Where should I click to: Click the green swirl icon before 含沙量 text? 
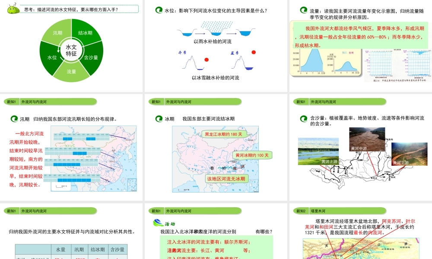point(304,119)
